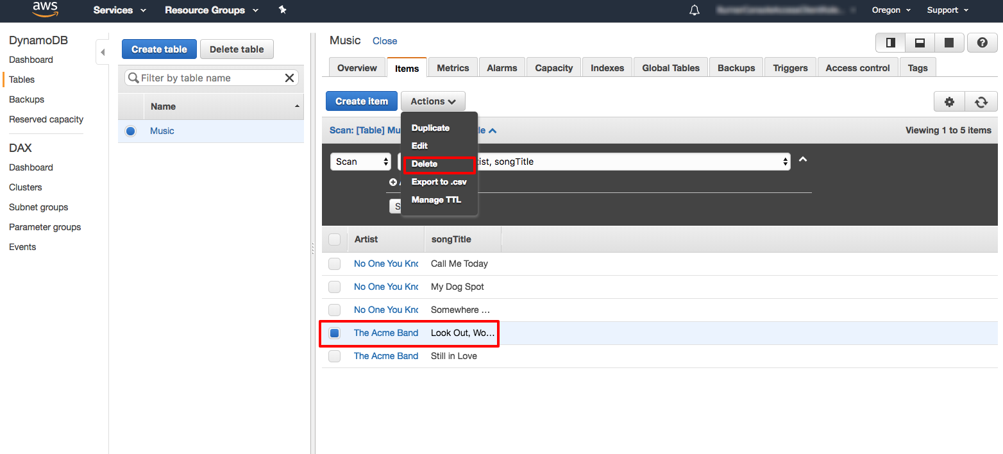Click the Create table button
This screenshot has height=454, width=1003.
(x=159, y=49)
